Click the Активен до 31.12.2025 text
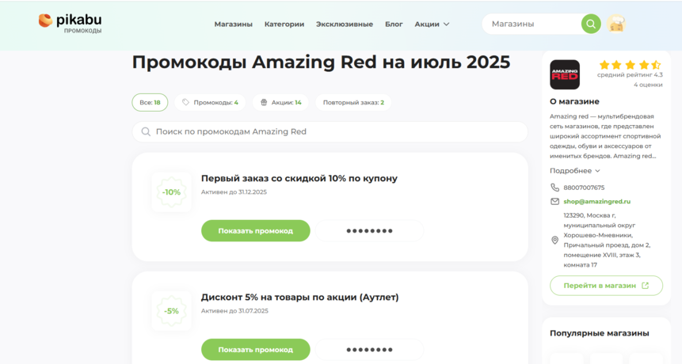682x364 pixels. [234, 192]
